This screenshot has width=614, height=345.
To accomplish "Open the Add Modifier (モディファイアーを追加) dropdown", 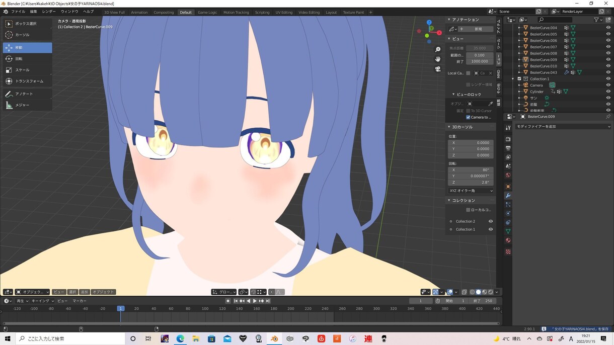I will point(563,126).
